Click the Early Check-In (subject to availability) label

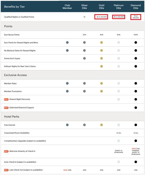point(20,162)
